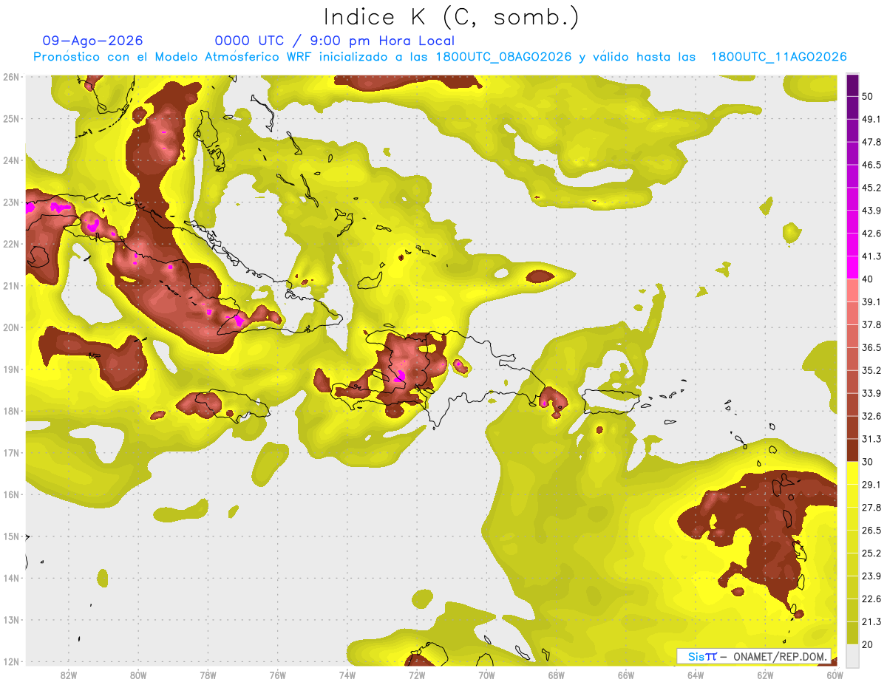Click the colorbar value label "41.3"

click(871, 256)
